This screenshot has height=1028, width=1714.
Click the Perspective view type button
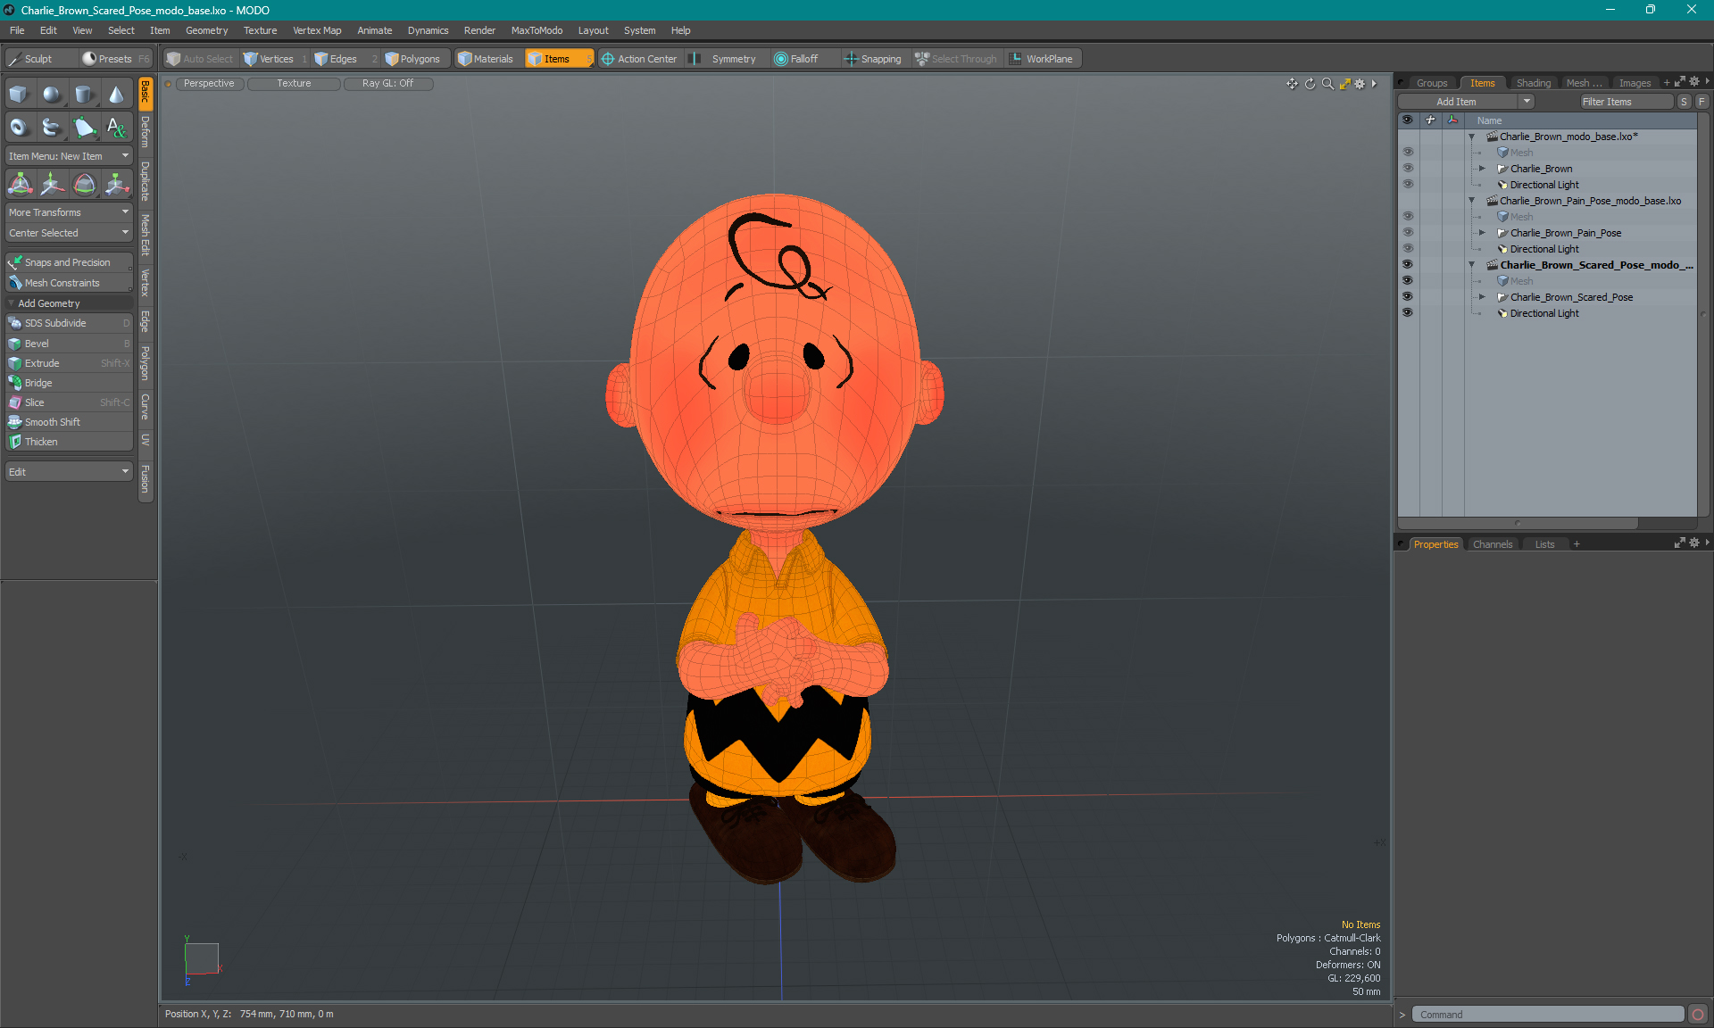(209, 83)
